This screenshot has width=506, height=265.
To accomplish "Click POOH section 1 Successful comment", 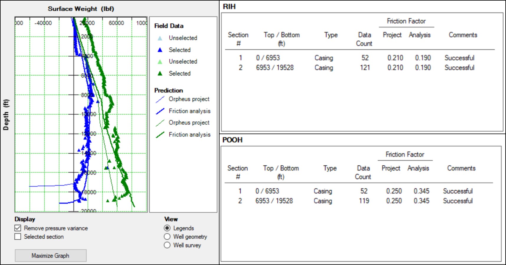I will pyautogui.click(x=458, y=191).
